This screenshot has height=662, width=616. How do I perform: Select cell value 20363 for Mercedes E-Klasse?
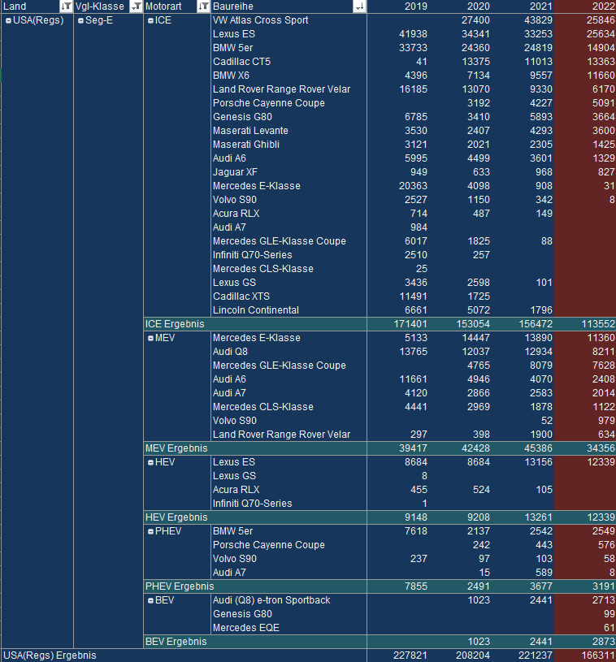click(413, 186)
